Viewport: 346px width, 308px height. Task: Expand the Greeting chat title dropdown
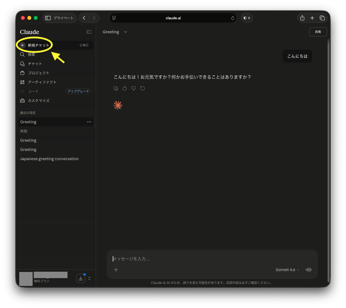(x=126, y=32)
